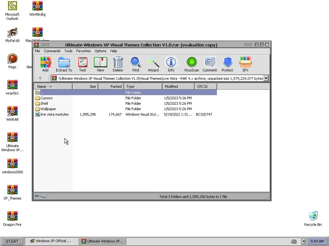Open the View file tool

point(100,64)
